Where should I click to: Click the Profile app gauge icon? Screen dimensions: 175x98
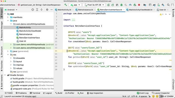[130, 5]
